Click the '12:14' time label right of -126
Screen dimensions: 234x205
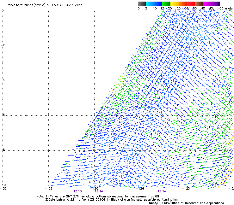[162, 191]
